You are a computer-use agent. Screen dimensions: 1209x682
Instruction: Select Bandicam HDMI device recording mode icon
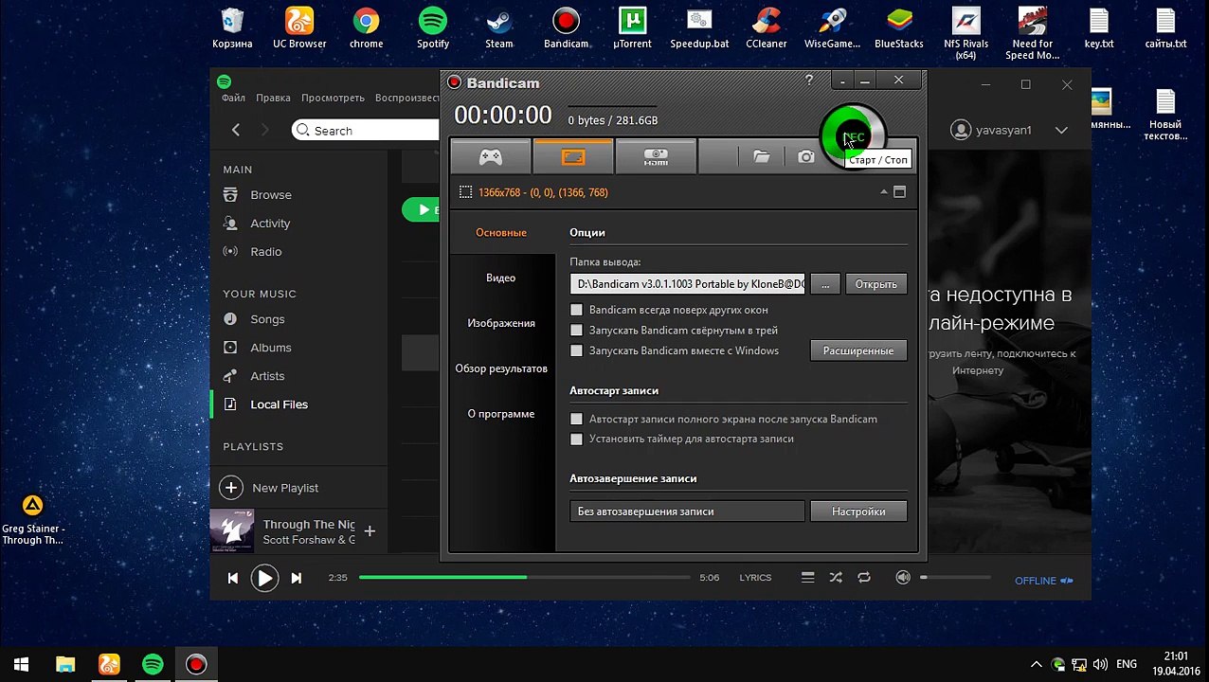click(656, 157)
